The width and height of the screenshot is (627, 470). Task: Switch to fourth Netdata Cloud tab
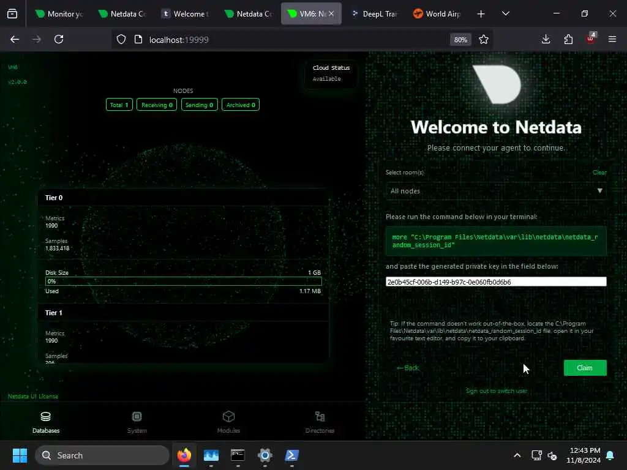[249, 14]
